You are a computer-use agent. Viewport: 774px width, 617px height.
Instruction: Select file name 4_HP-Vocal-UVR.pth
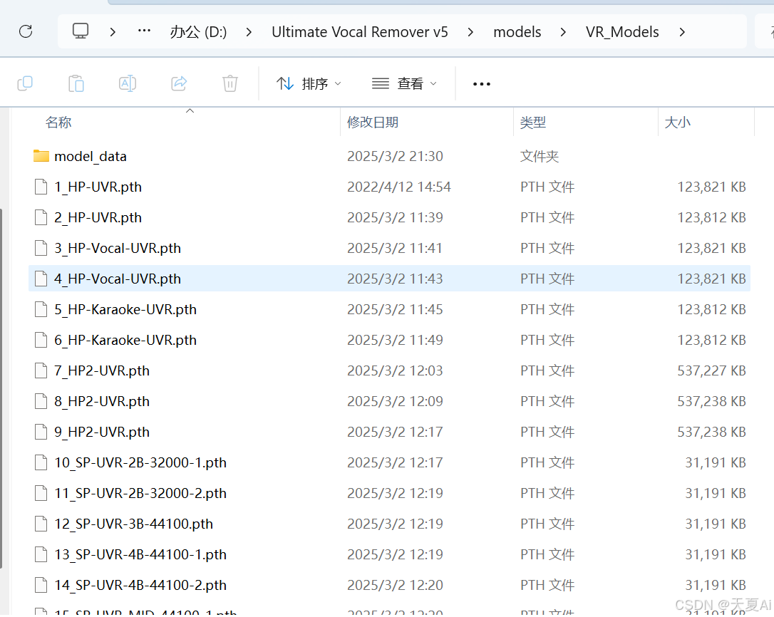click(118, 279)
